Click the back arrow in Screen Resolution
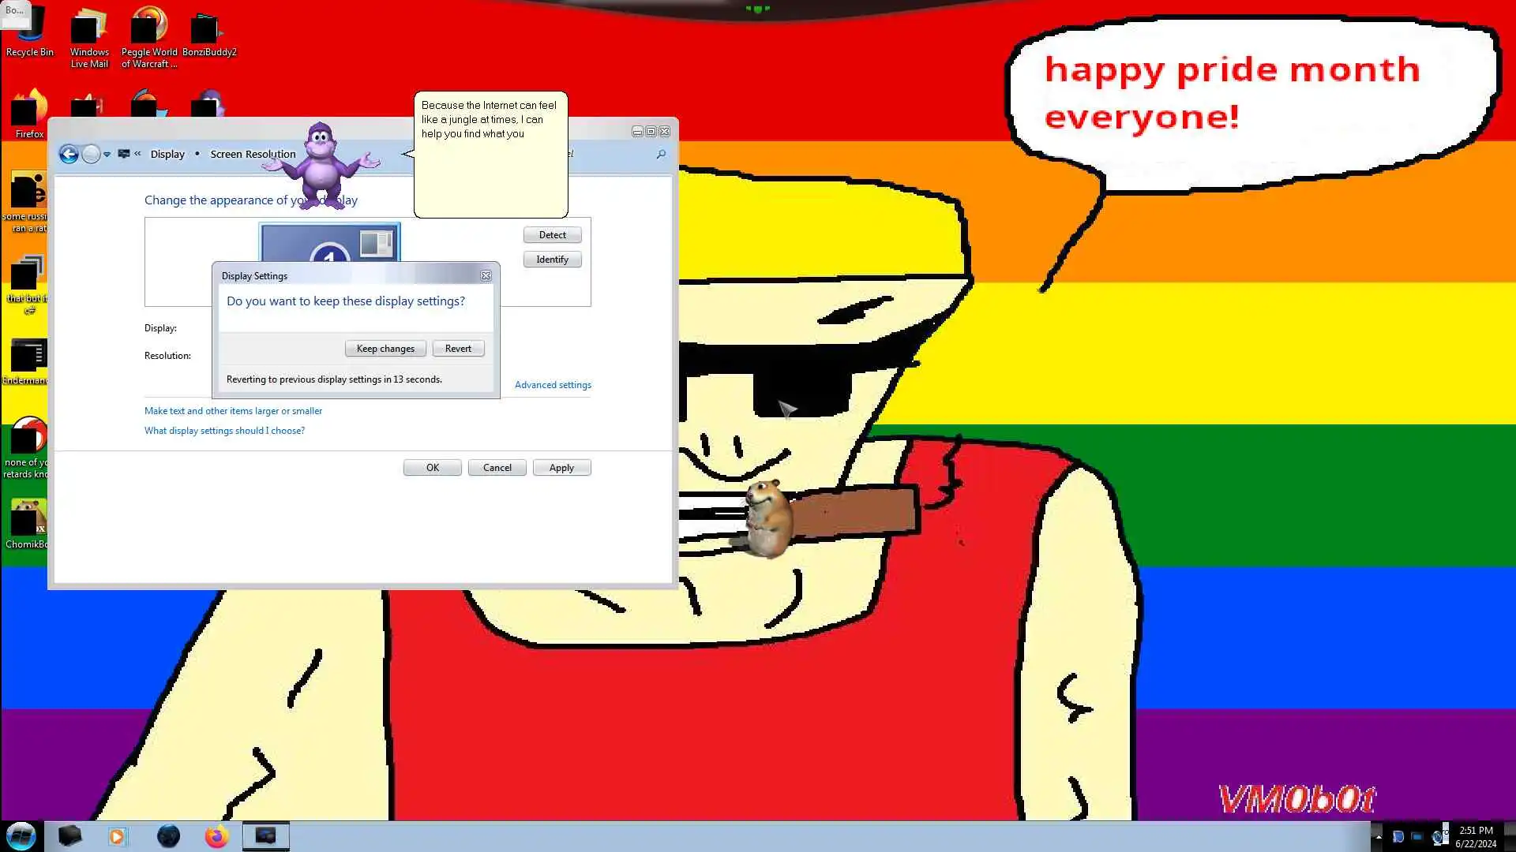Image resolution: width=1516 pixels, height=852 pixels. coord(69,154)
